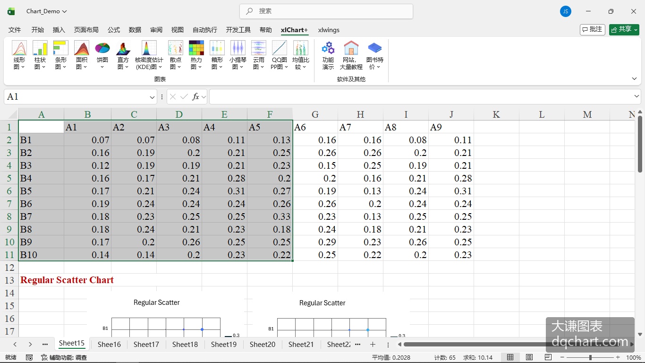645x363 pixels.
Task: Click the vertical scrollbar thumb
Action: point(640,144)
